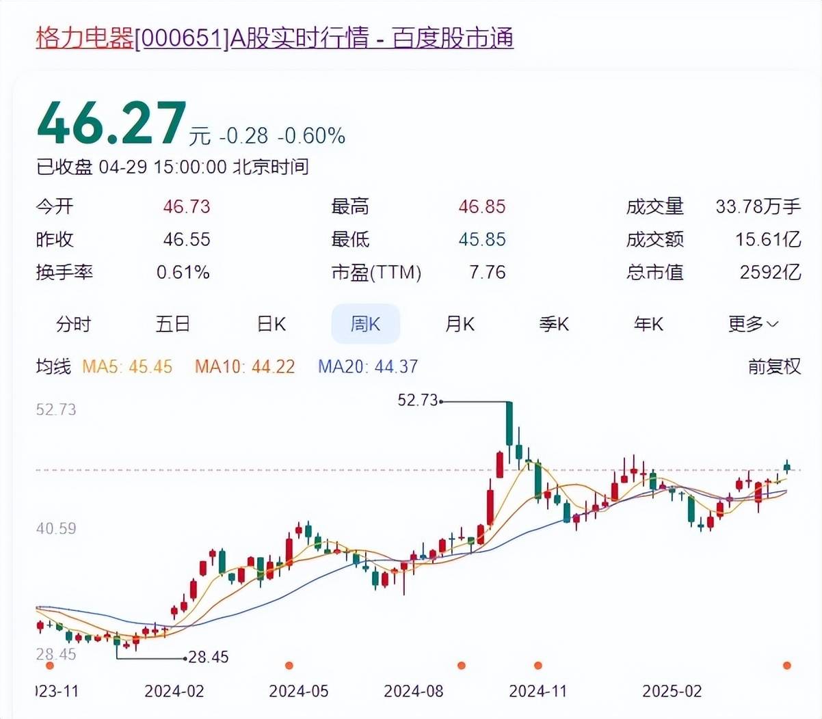The width and height of the screenshot is (822, 719).
Task: Click the percent change -0.60%
Action: click(x=311, y=135)
